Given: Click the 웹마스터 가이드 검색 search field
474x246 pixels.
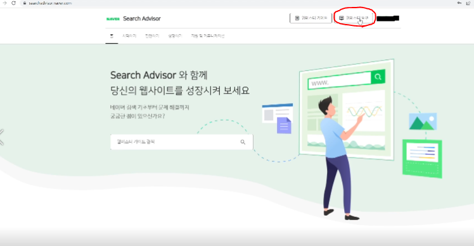Looking at the screenshot, I should 181,142.
